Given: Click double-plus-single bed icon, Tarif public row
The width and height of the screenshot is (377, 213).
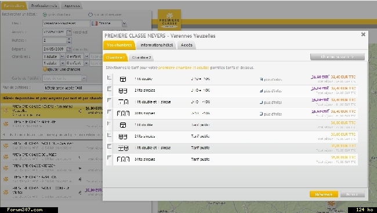Looking at the screenshot, I should 123,148.
